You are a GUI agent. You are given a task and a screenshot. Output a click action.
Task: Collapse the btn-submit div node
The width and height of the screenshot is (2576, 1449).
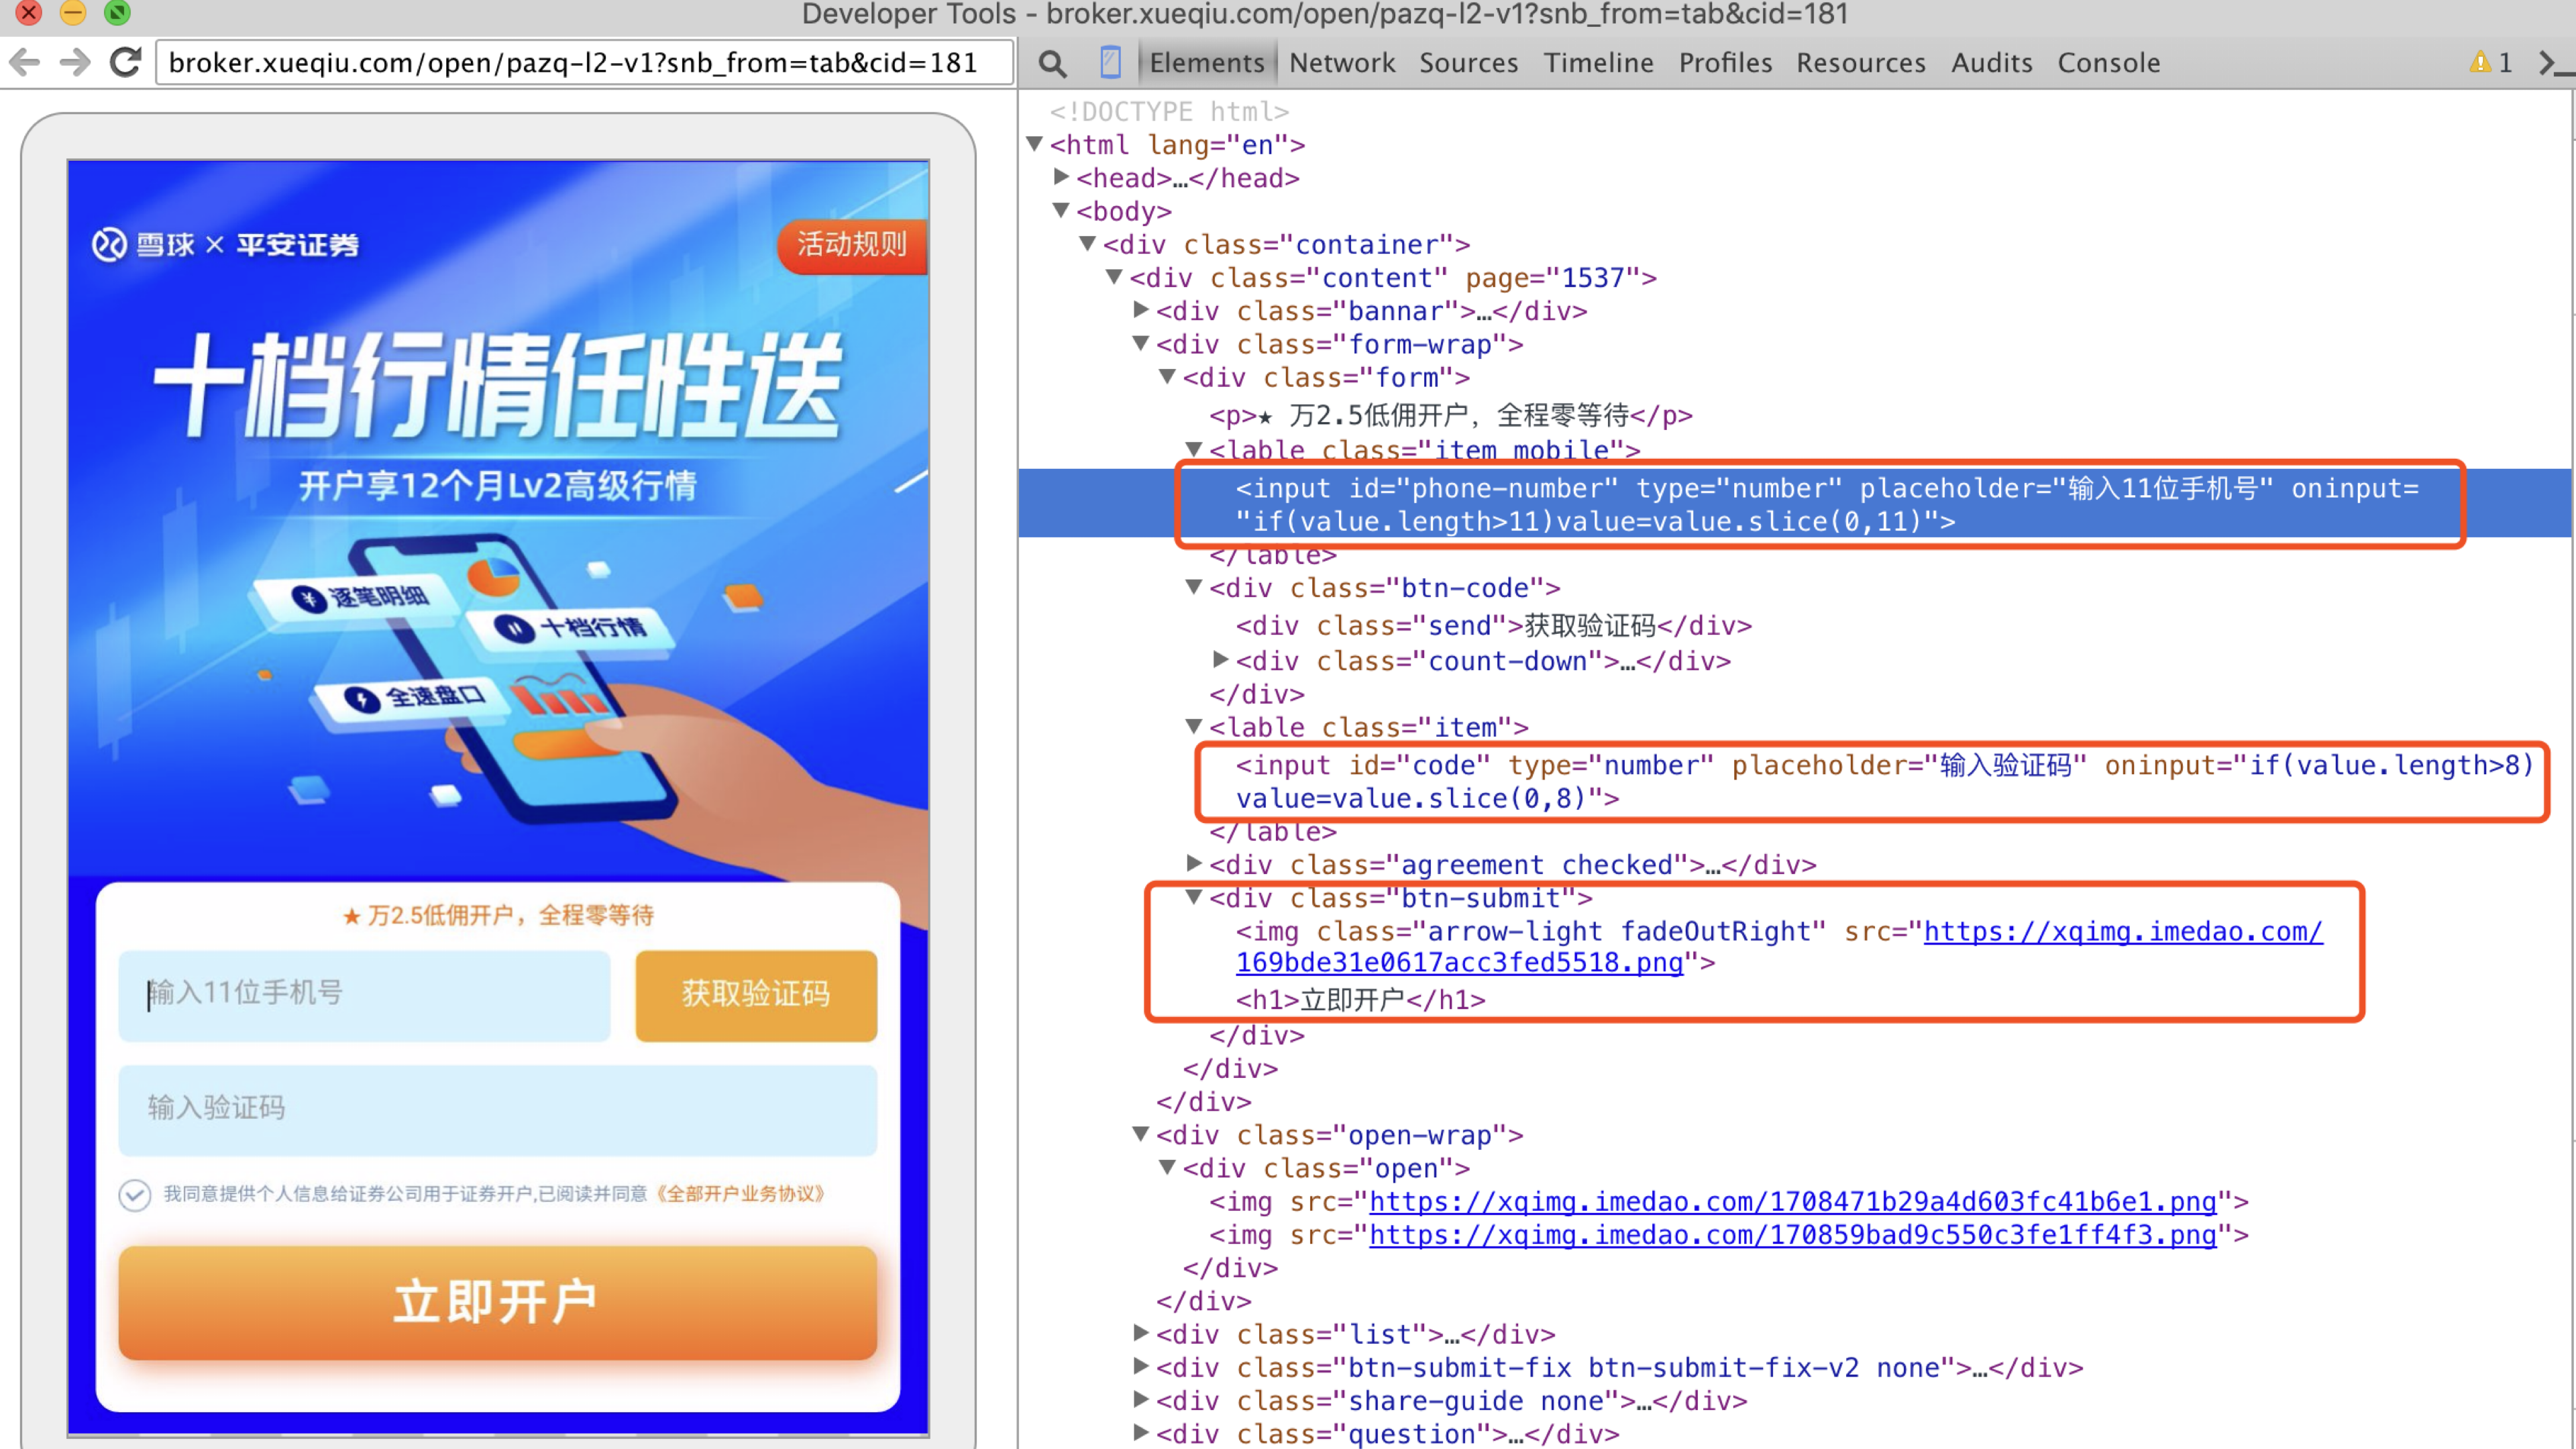pyautogui.click(x=1194, y=897)
